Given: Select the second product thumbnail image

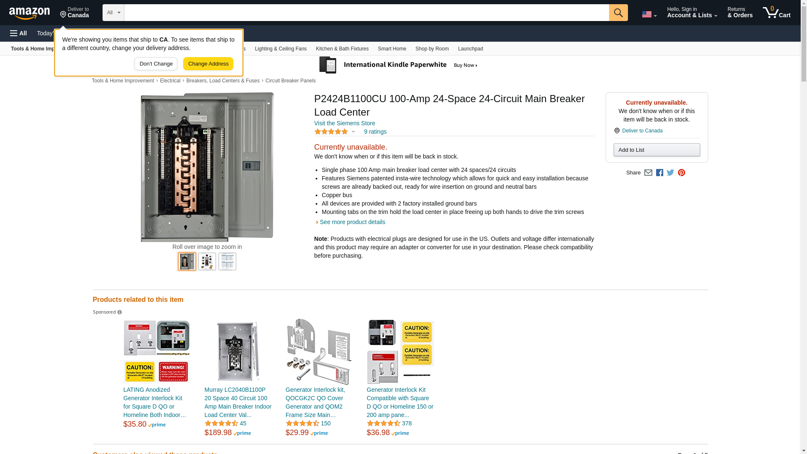Looking at the screenshot, I should tap(207, 261).
